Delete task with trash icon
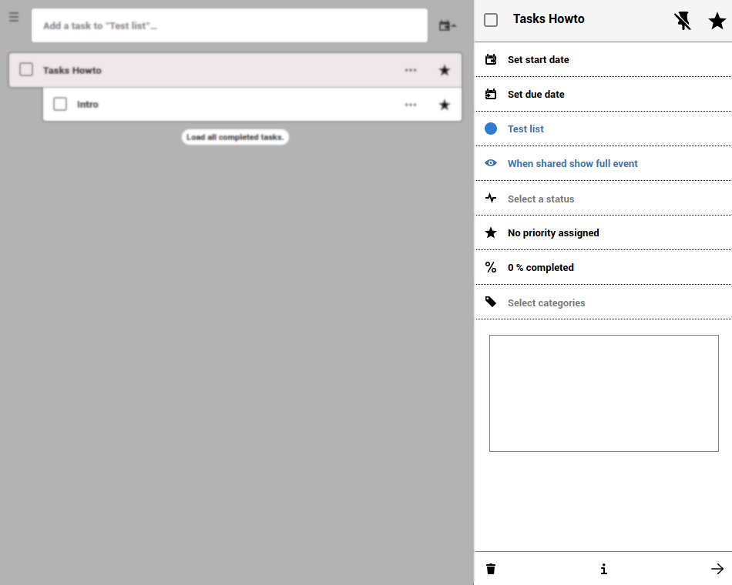The width and height of the screenshot is (732, 585). pos(491,569)
